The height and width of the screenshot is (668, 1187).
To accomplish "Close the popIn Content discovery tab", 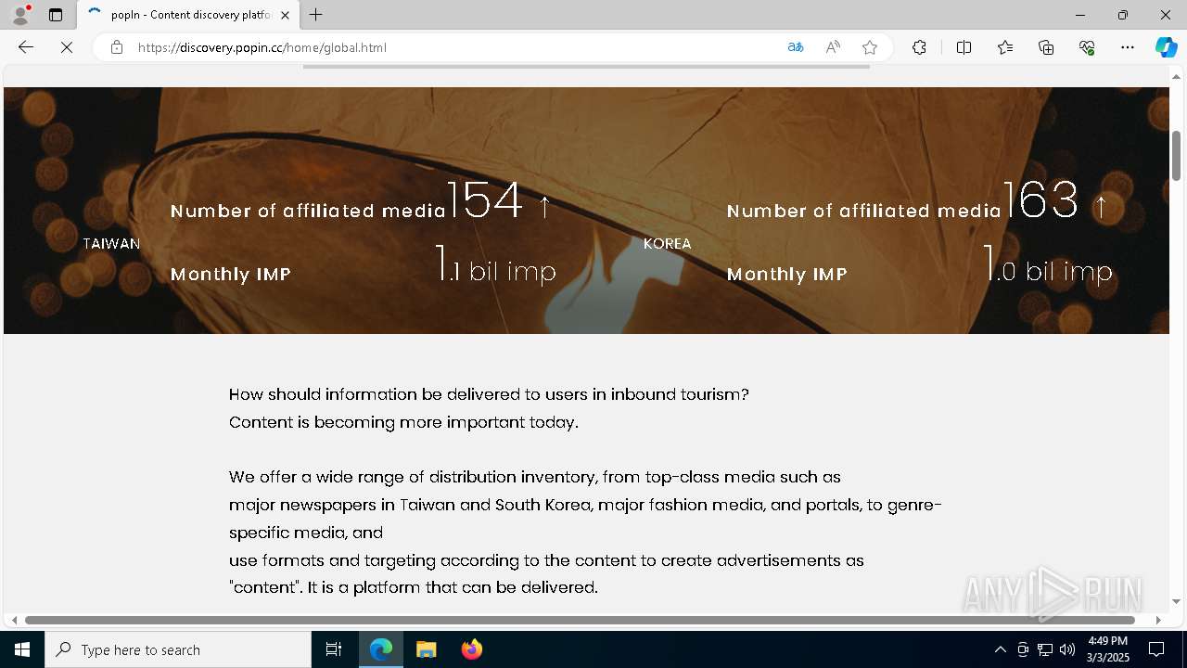I will [285, 15].
